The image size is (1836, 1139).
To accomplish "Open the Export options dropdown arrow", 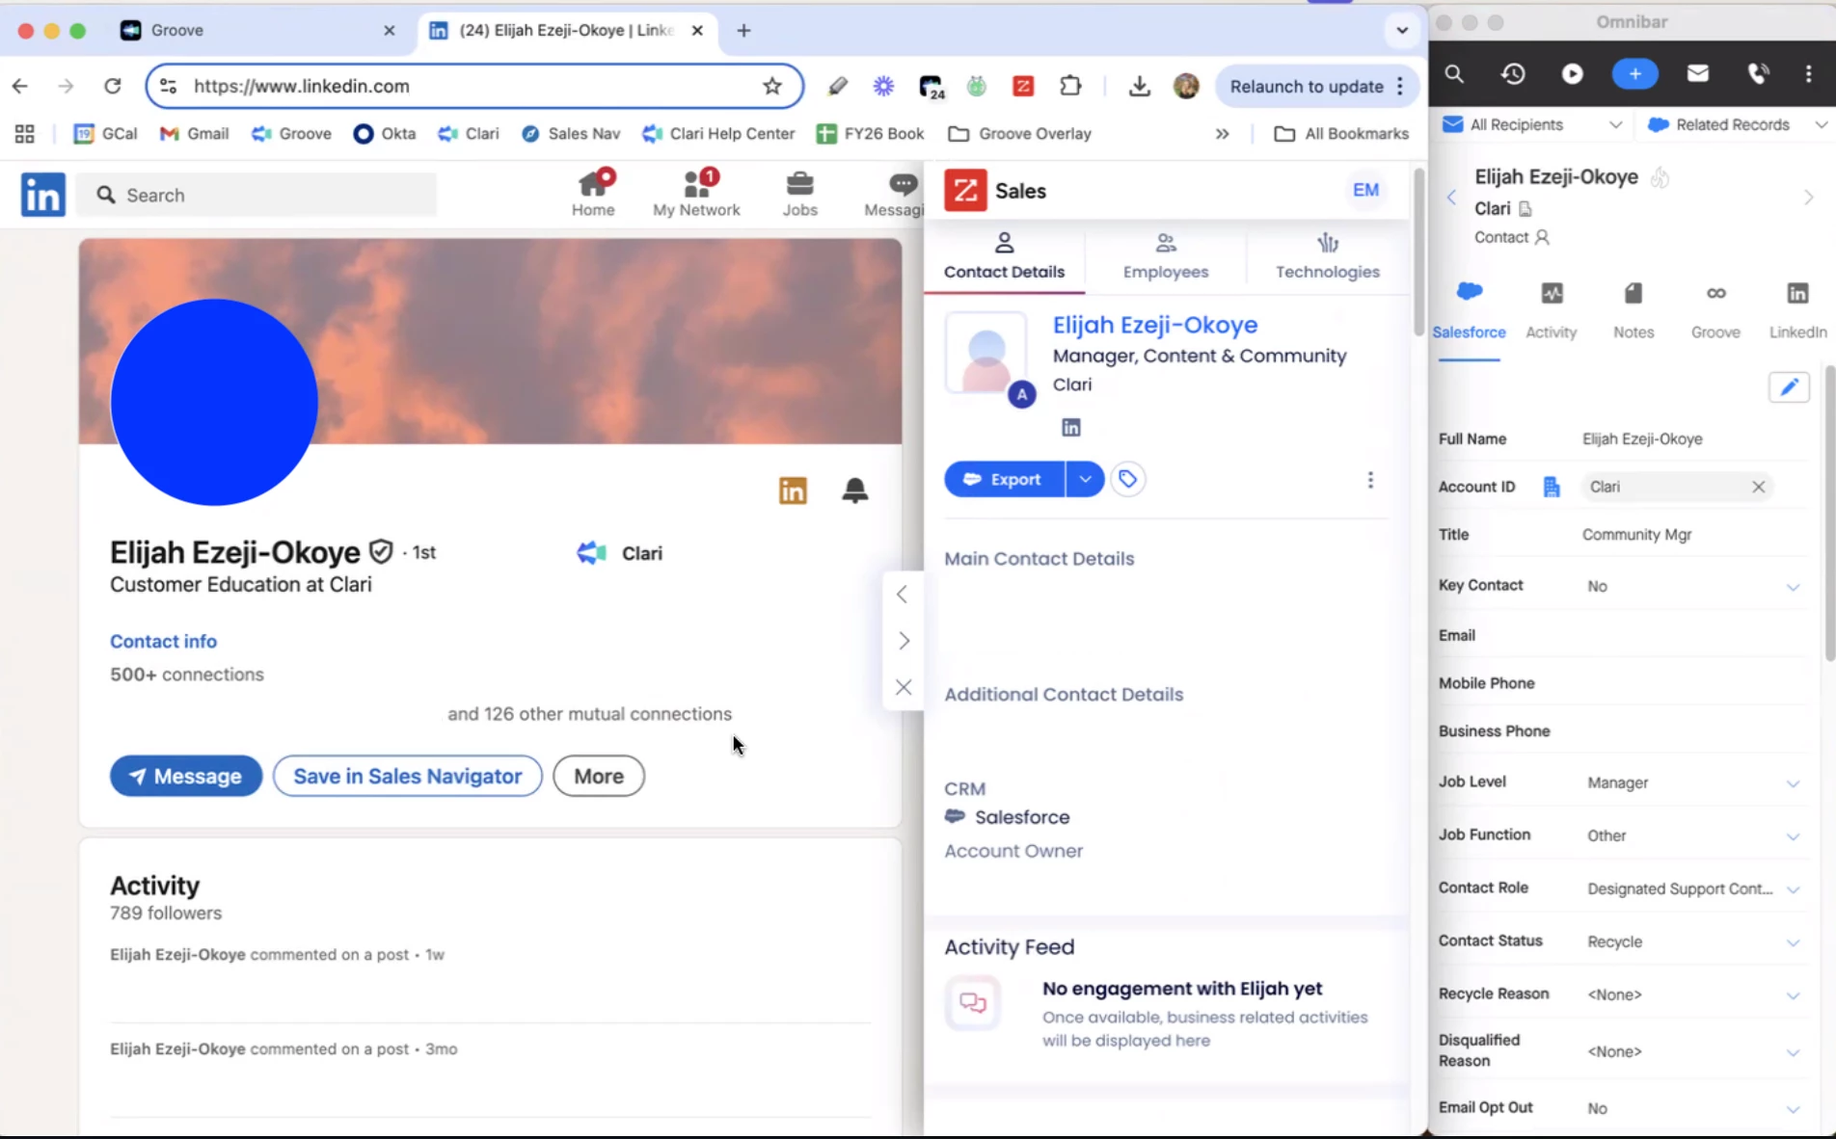I will point(1085,479).
